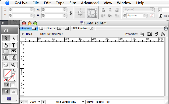Select the Grab hand pan tool
Image resolution: width=169 pixels, height=104 pixels.
(x=6, y=65)
